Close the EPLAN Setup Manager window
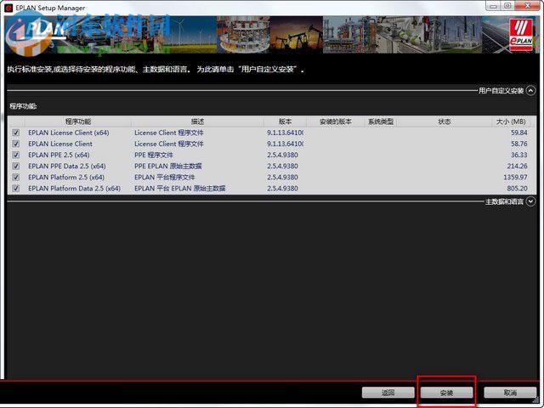 pos(527,6)
